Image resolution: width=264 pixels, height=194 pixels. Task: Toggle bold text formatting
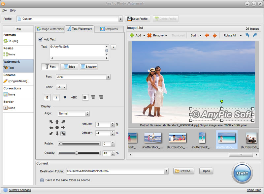47,97
